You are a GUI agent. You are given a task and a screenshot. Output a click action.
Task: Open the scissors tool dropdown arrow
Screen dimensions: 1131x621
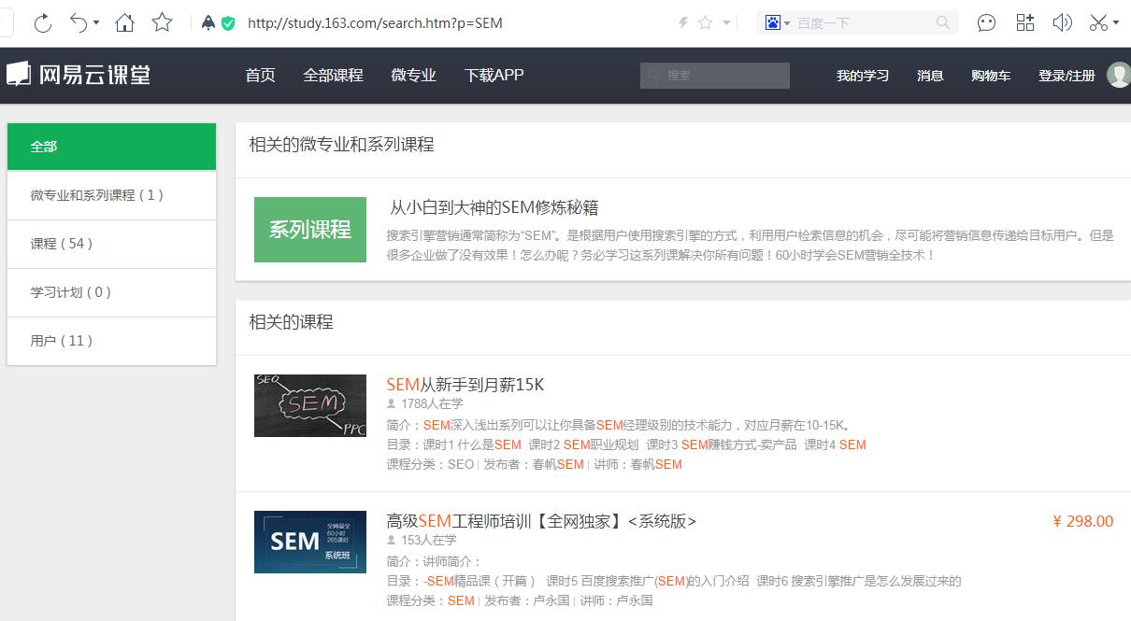[1115, 24]
